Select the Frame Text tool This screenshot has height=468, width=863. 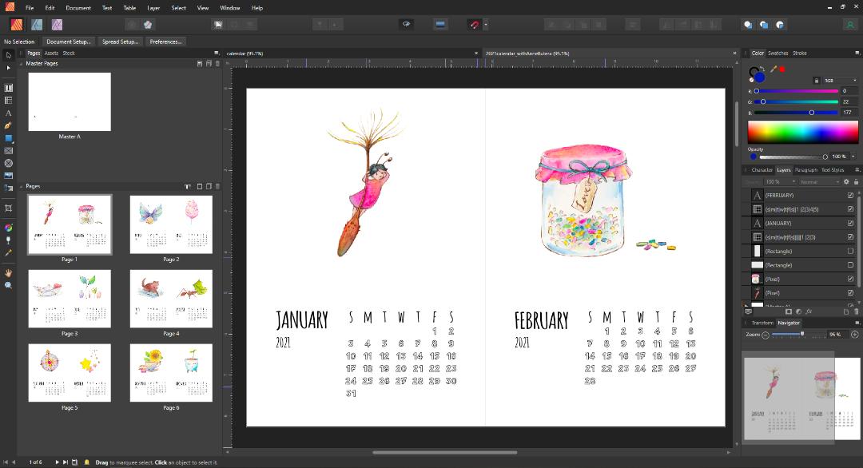tap(8, 87)
